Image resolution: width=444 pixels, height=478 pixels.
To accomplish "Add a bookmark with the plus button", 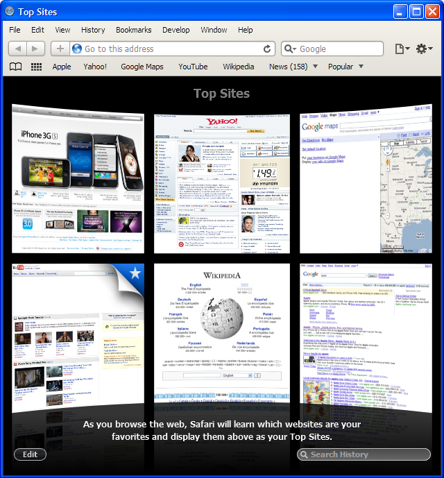I will (60, 49).
